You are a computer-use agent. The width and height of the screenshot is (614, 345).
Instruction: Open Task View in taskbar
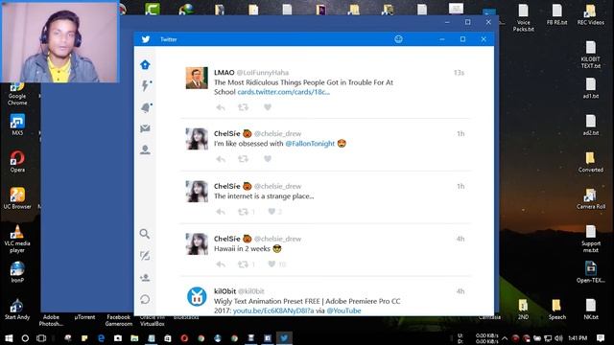click(41, 338)
